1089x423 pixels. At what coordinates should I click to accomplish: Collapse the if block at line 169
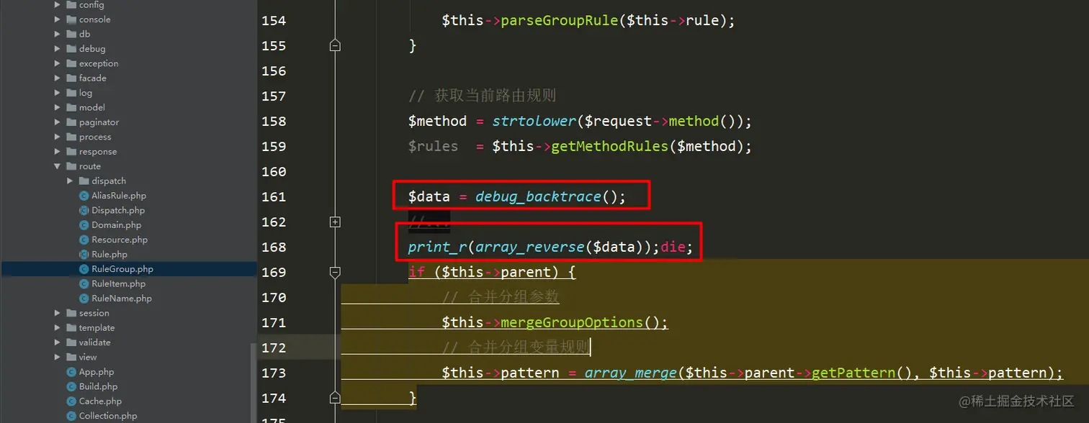pos(335,272)
